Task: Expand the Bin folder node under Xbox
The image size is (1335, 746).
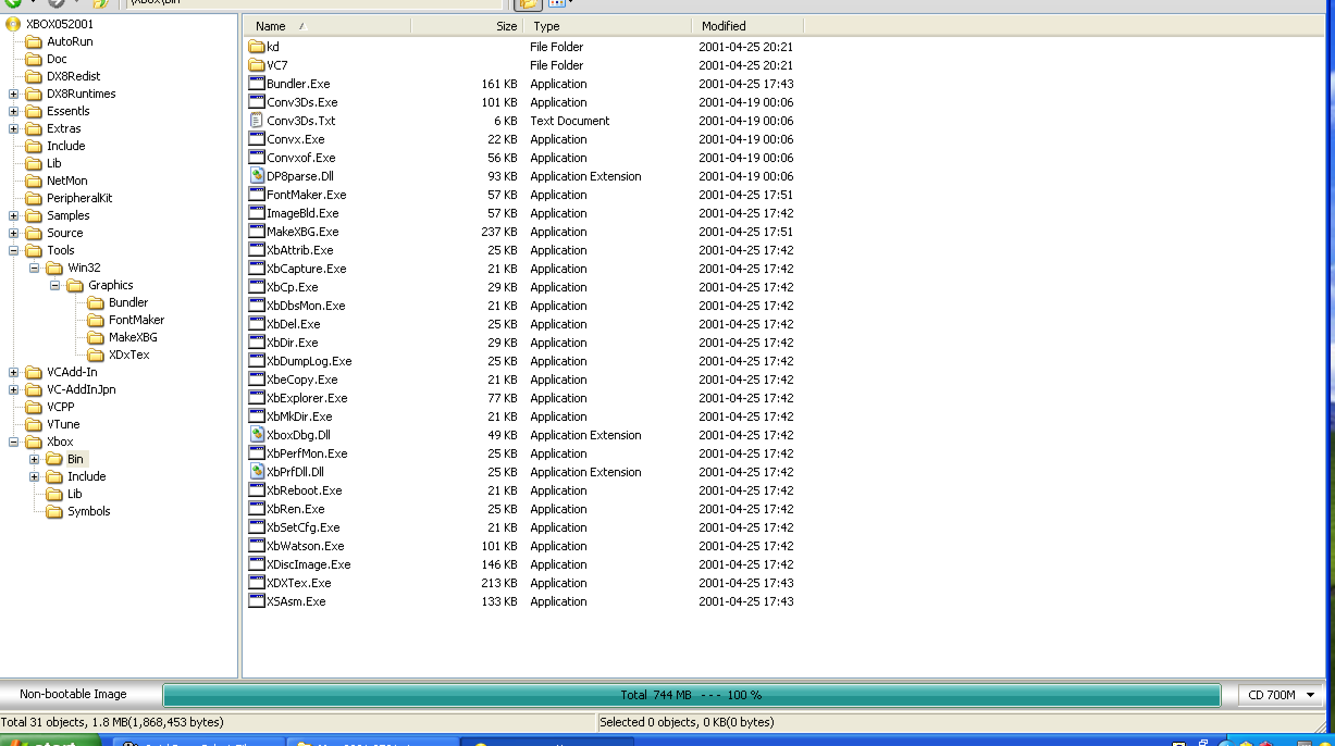Action: click(34, 459)
